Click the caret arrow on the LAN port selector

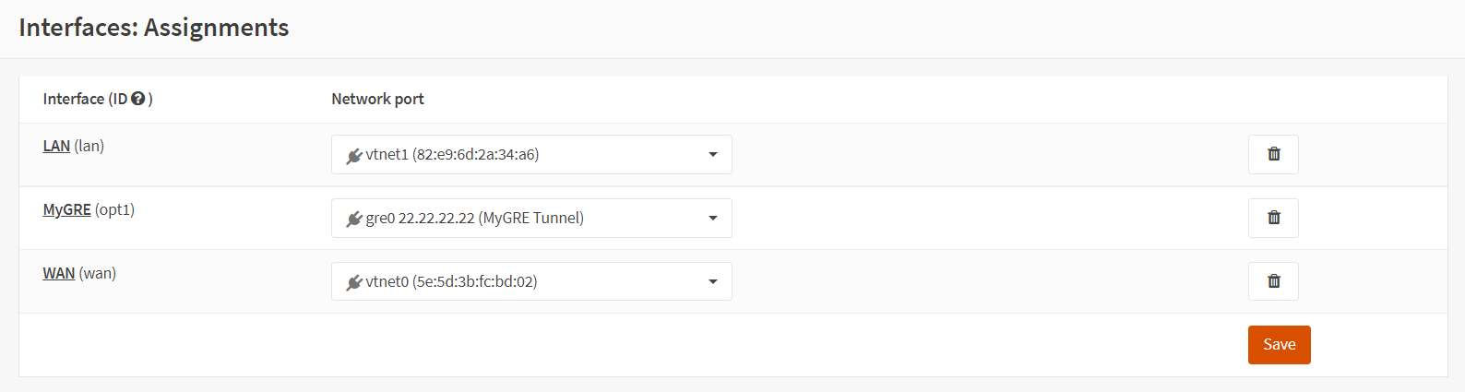[712, 154]
